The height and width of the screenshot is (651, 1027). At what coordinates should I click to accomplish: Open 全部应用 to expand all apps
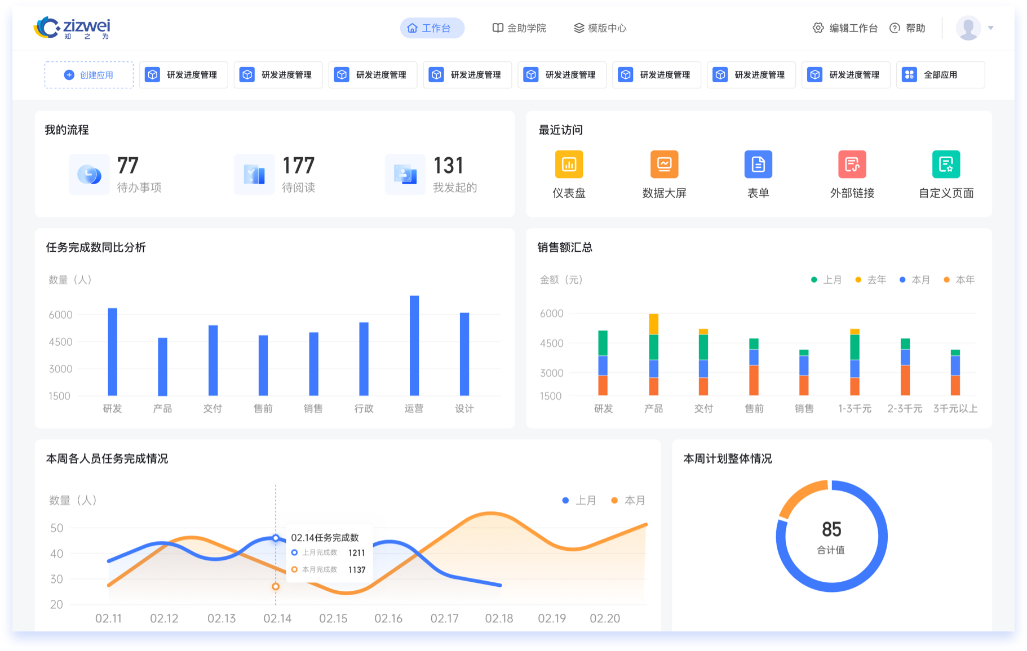(x=940, y=75)
